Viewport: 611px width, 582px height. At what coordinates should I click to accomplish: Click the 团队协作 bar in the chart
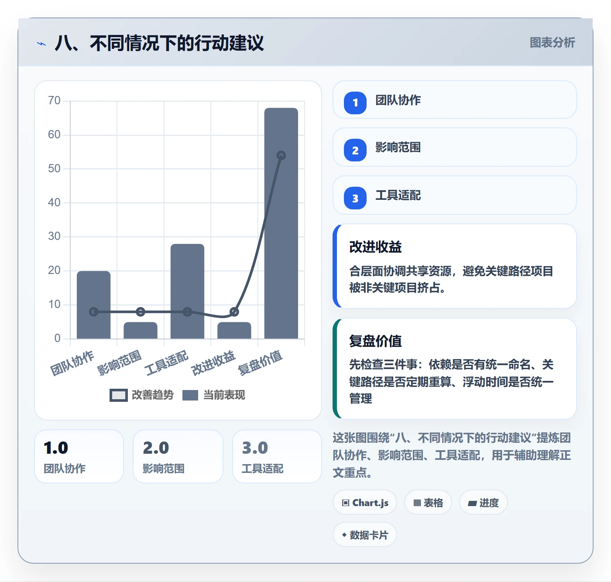[x=93, y=305]
